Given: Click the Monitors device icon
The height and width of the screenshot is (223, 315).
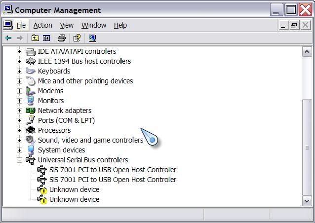Looking at the screenshot, I should tap(31, 101).
